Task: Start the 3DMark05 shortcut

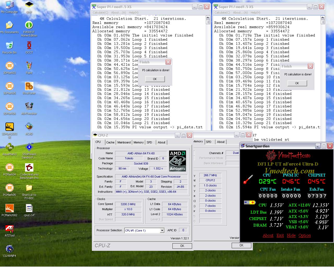Action: (9, 88)
